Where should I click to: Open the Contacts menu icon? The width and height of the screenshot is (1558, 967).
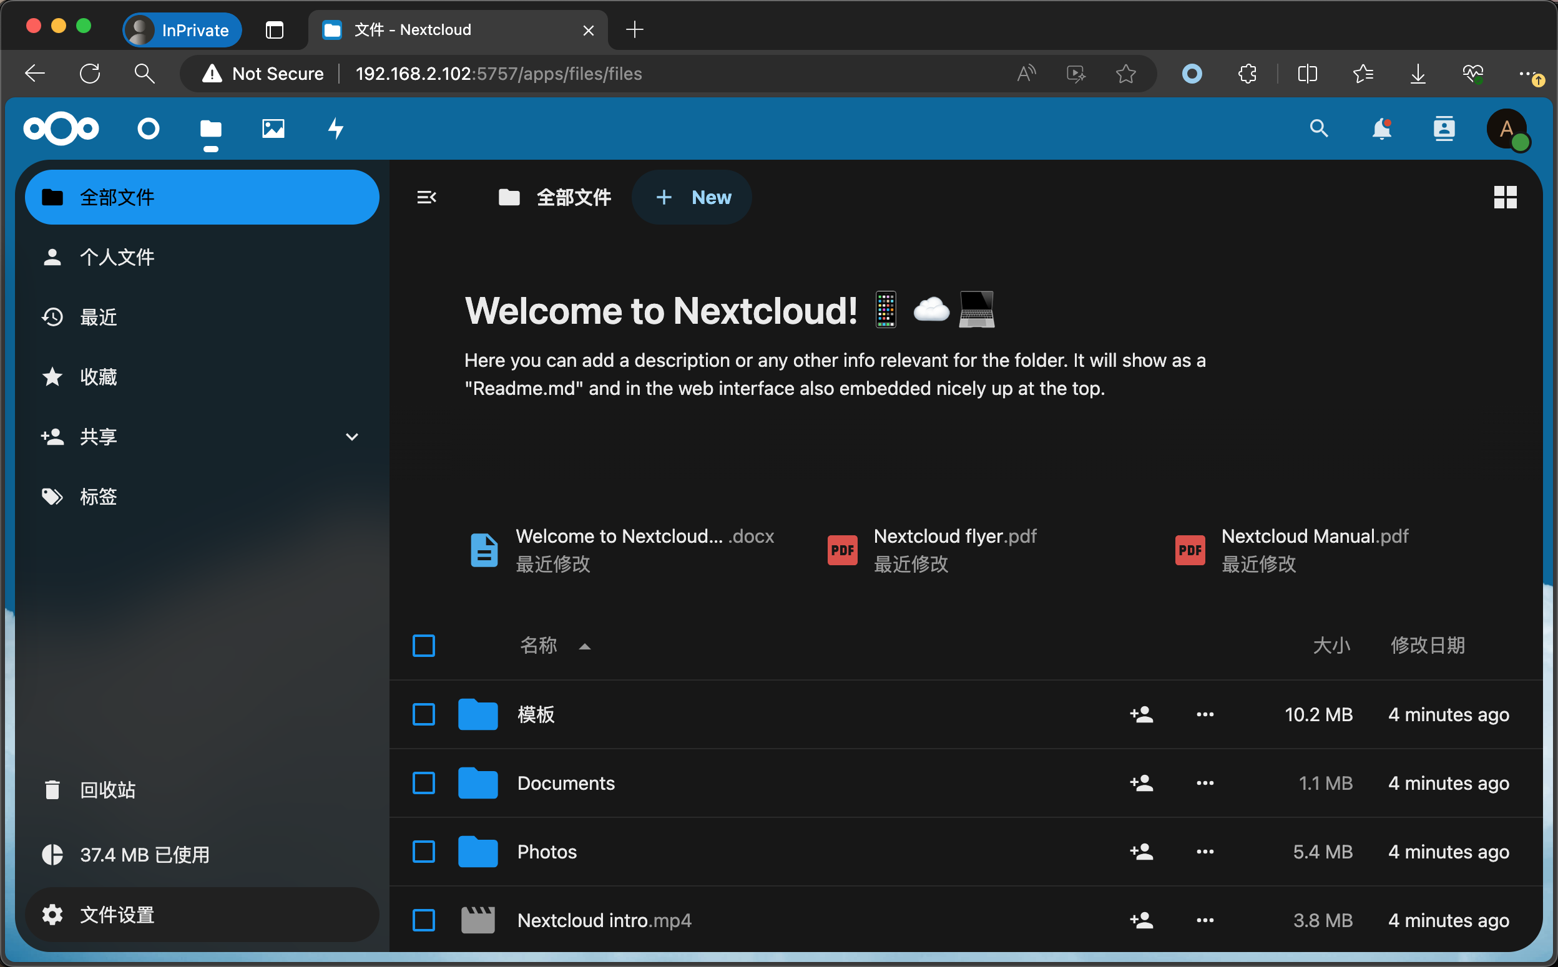(x=1444, y=129)
